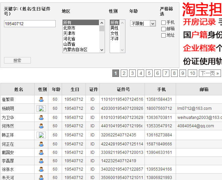Viewport: 222px width, 180px height.
Task: Click the gender icon in the eighth result row
Action: [41, 161]
